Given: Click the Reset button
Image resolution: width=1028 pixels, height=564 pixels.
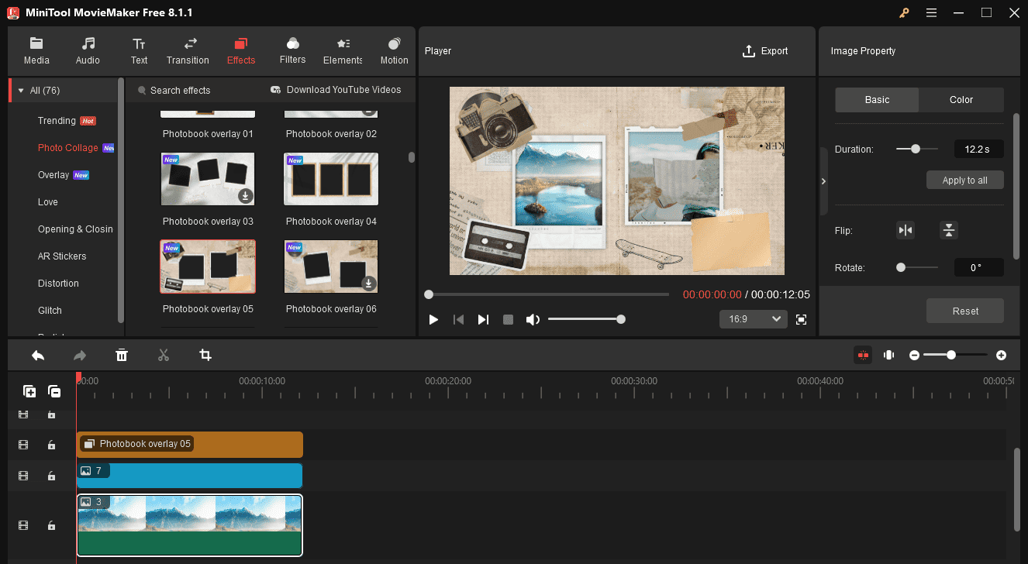Looking at the screenshot, I should [x=965, y=311].
